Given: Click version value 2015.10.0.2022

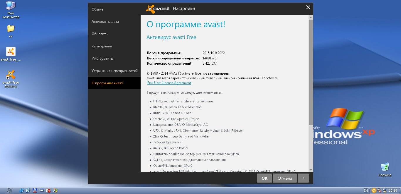Looking at the screenshot, I should tap(214, 53).
